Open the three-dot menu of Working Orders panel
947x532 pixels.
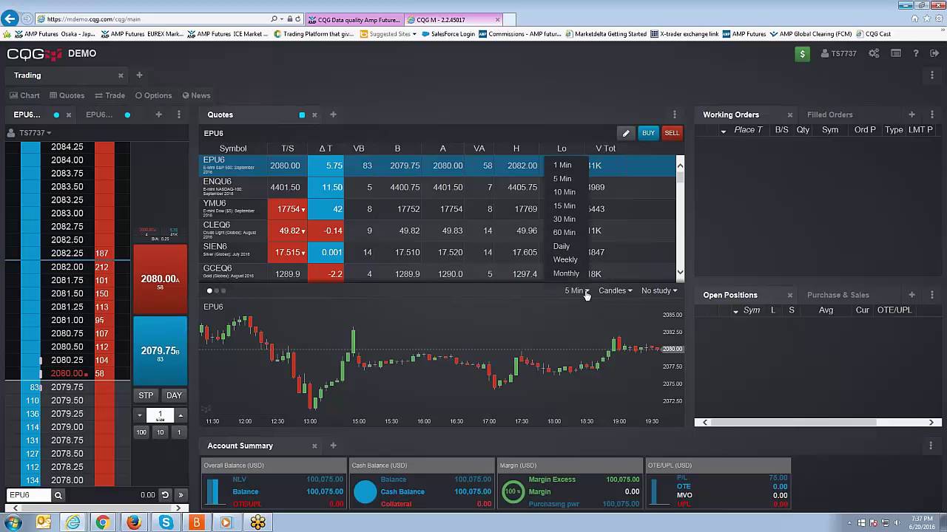click(x=932, y=115)
